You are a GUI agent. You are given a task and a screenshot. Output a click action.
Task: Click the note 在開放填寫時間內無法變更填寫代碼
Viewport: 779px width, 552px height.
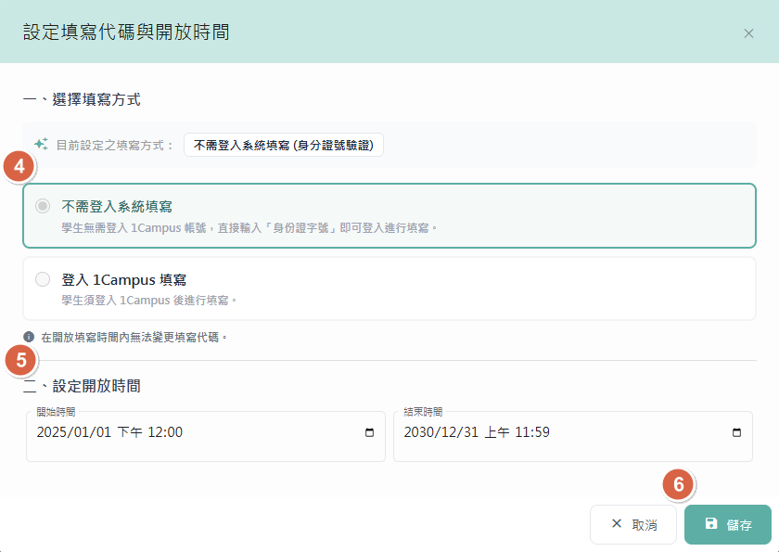(134, 338)
